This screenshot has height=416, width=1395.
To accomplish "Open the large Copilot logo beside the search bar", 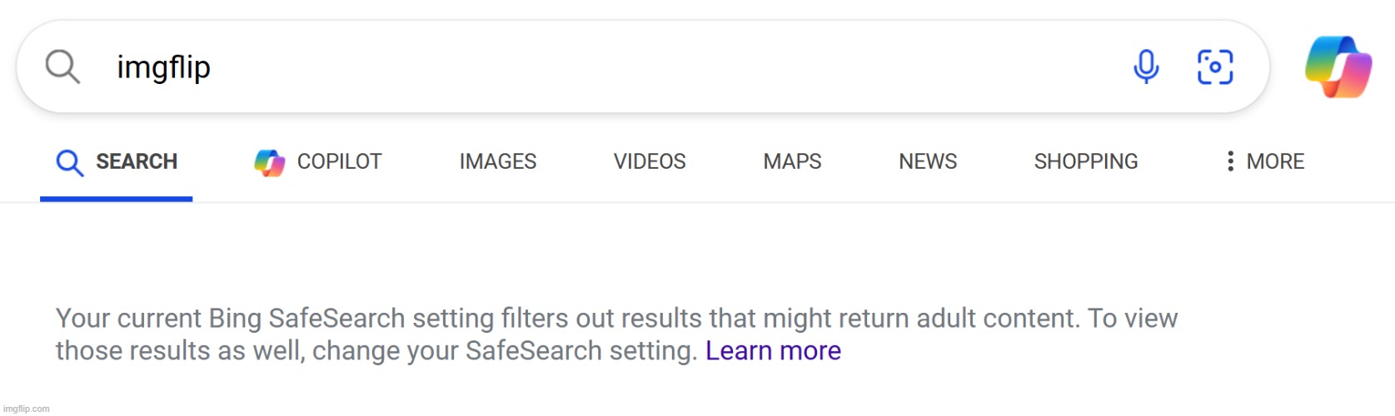I will [1338, 67].
